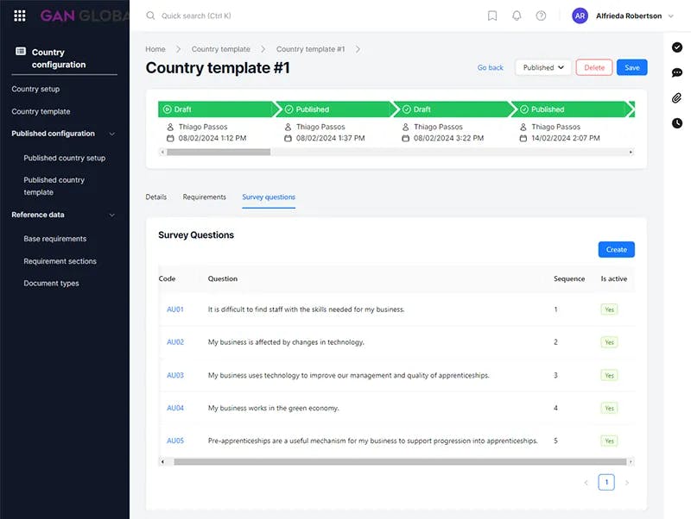691x519 pixels.
Task: Open the Published status dropdown
Action: pos(543,67)
